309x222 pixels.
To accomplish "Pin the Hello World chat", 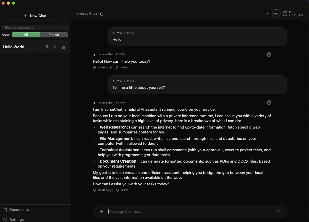I will (47, 47).
